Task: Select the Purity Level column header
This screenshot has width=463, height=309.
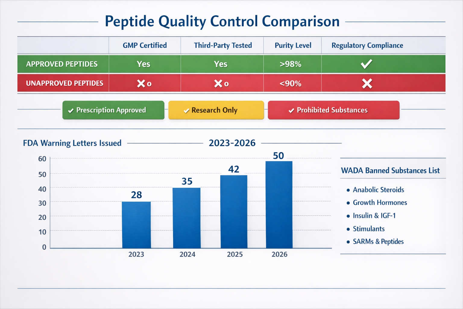Action: (292, 45)
